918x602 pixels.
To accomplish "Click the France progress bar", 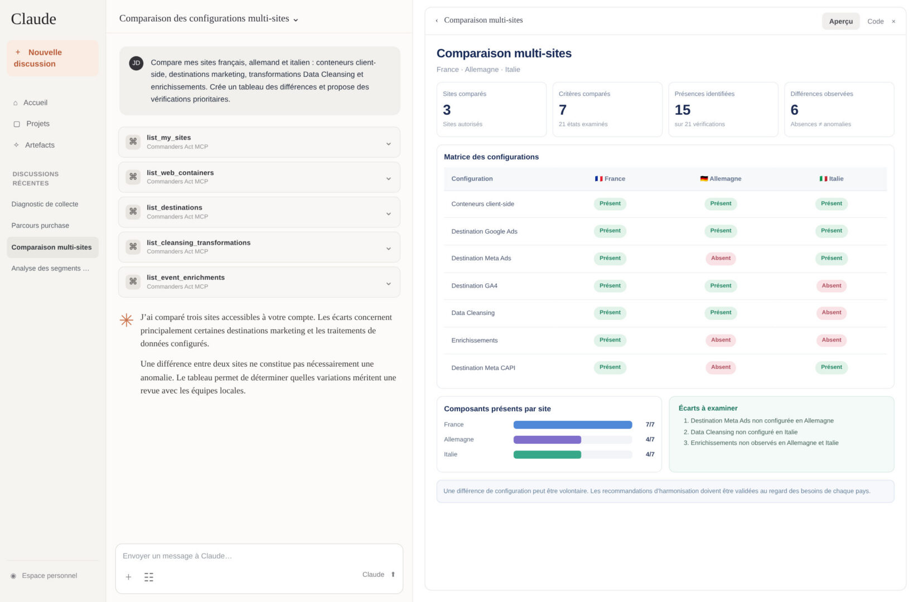I will point(573,425).
